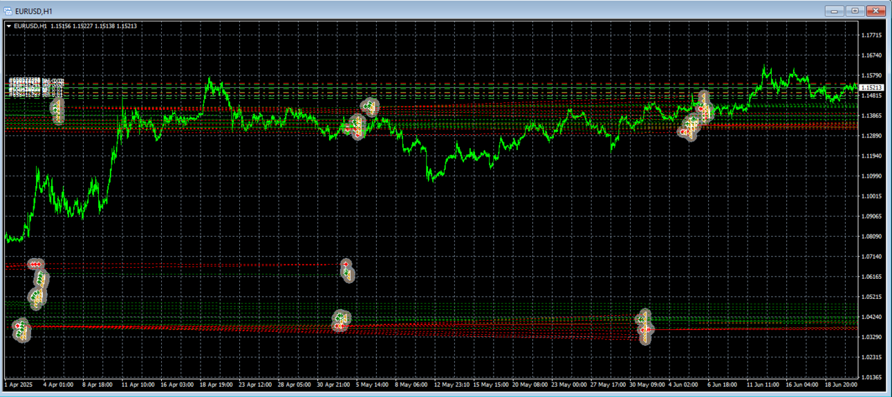Maximize the EURUSD,H1 chart window

click(855, 10)
